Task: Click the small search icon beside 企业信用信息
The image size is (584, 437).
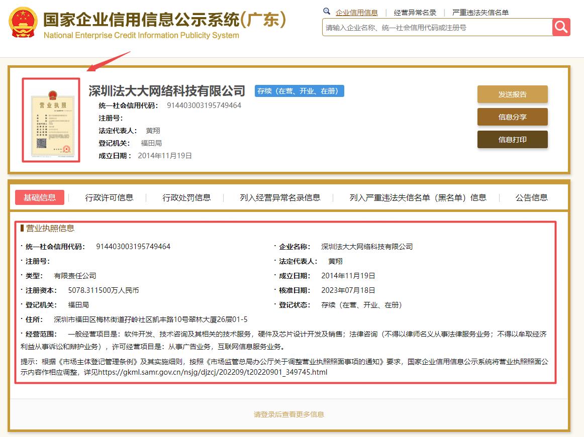Action: coord(327,12)
